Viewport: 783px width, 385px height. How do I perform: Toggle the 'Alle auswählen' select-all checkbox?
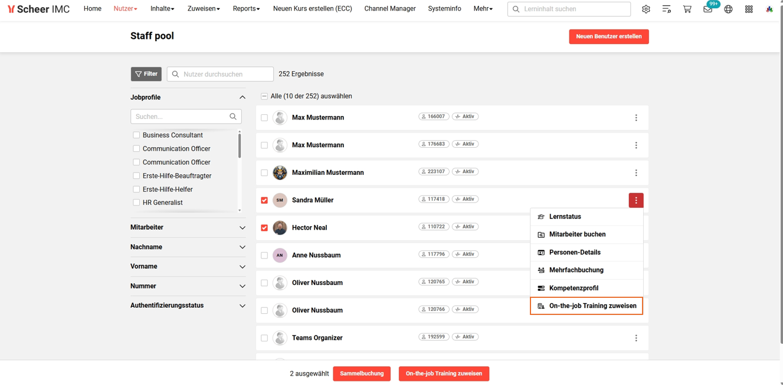click(x=264, y=97)
